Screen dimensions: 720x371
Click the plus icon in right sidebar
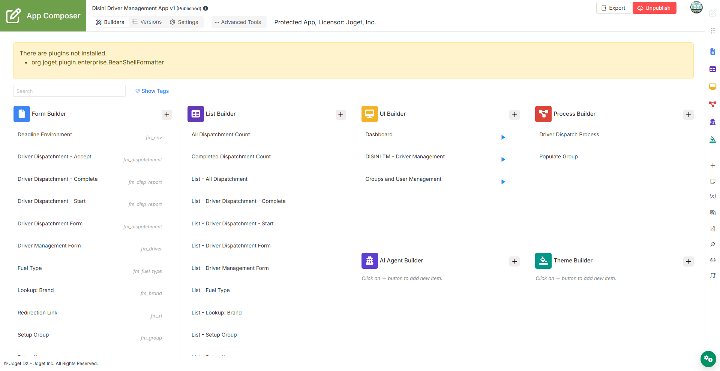click(x=713, y=165)
